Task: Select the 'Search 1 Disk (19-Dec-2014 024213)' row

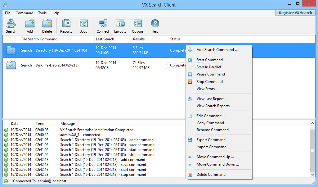Action: pyautogui.click(x=159, y=65)
